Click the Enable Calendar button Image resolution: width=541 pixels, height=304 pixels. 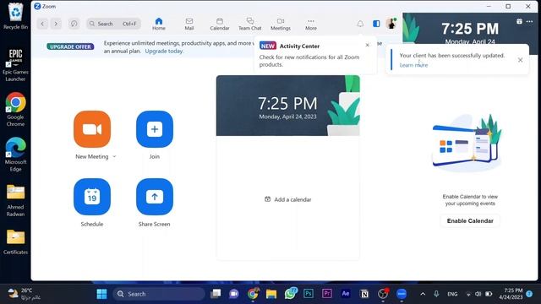470,221
